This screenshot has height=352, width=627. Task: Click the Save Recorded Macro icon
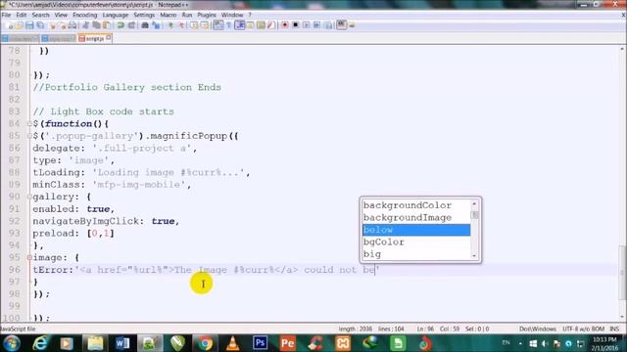329,25
